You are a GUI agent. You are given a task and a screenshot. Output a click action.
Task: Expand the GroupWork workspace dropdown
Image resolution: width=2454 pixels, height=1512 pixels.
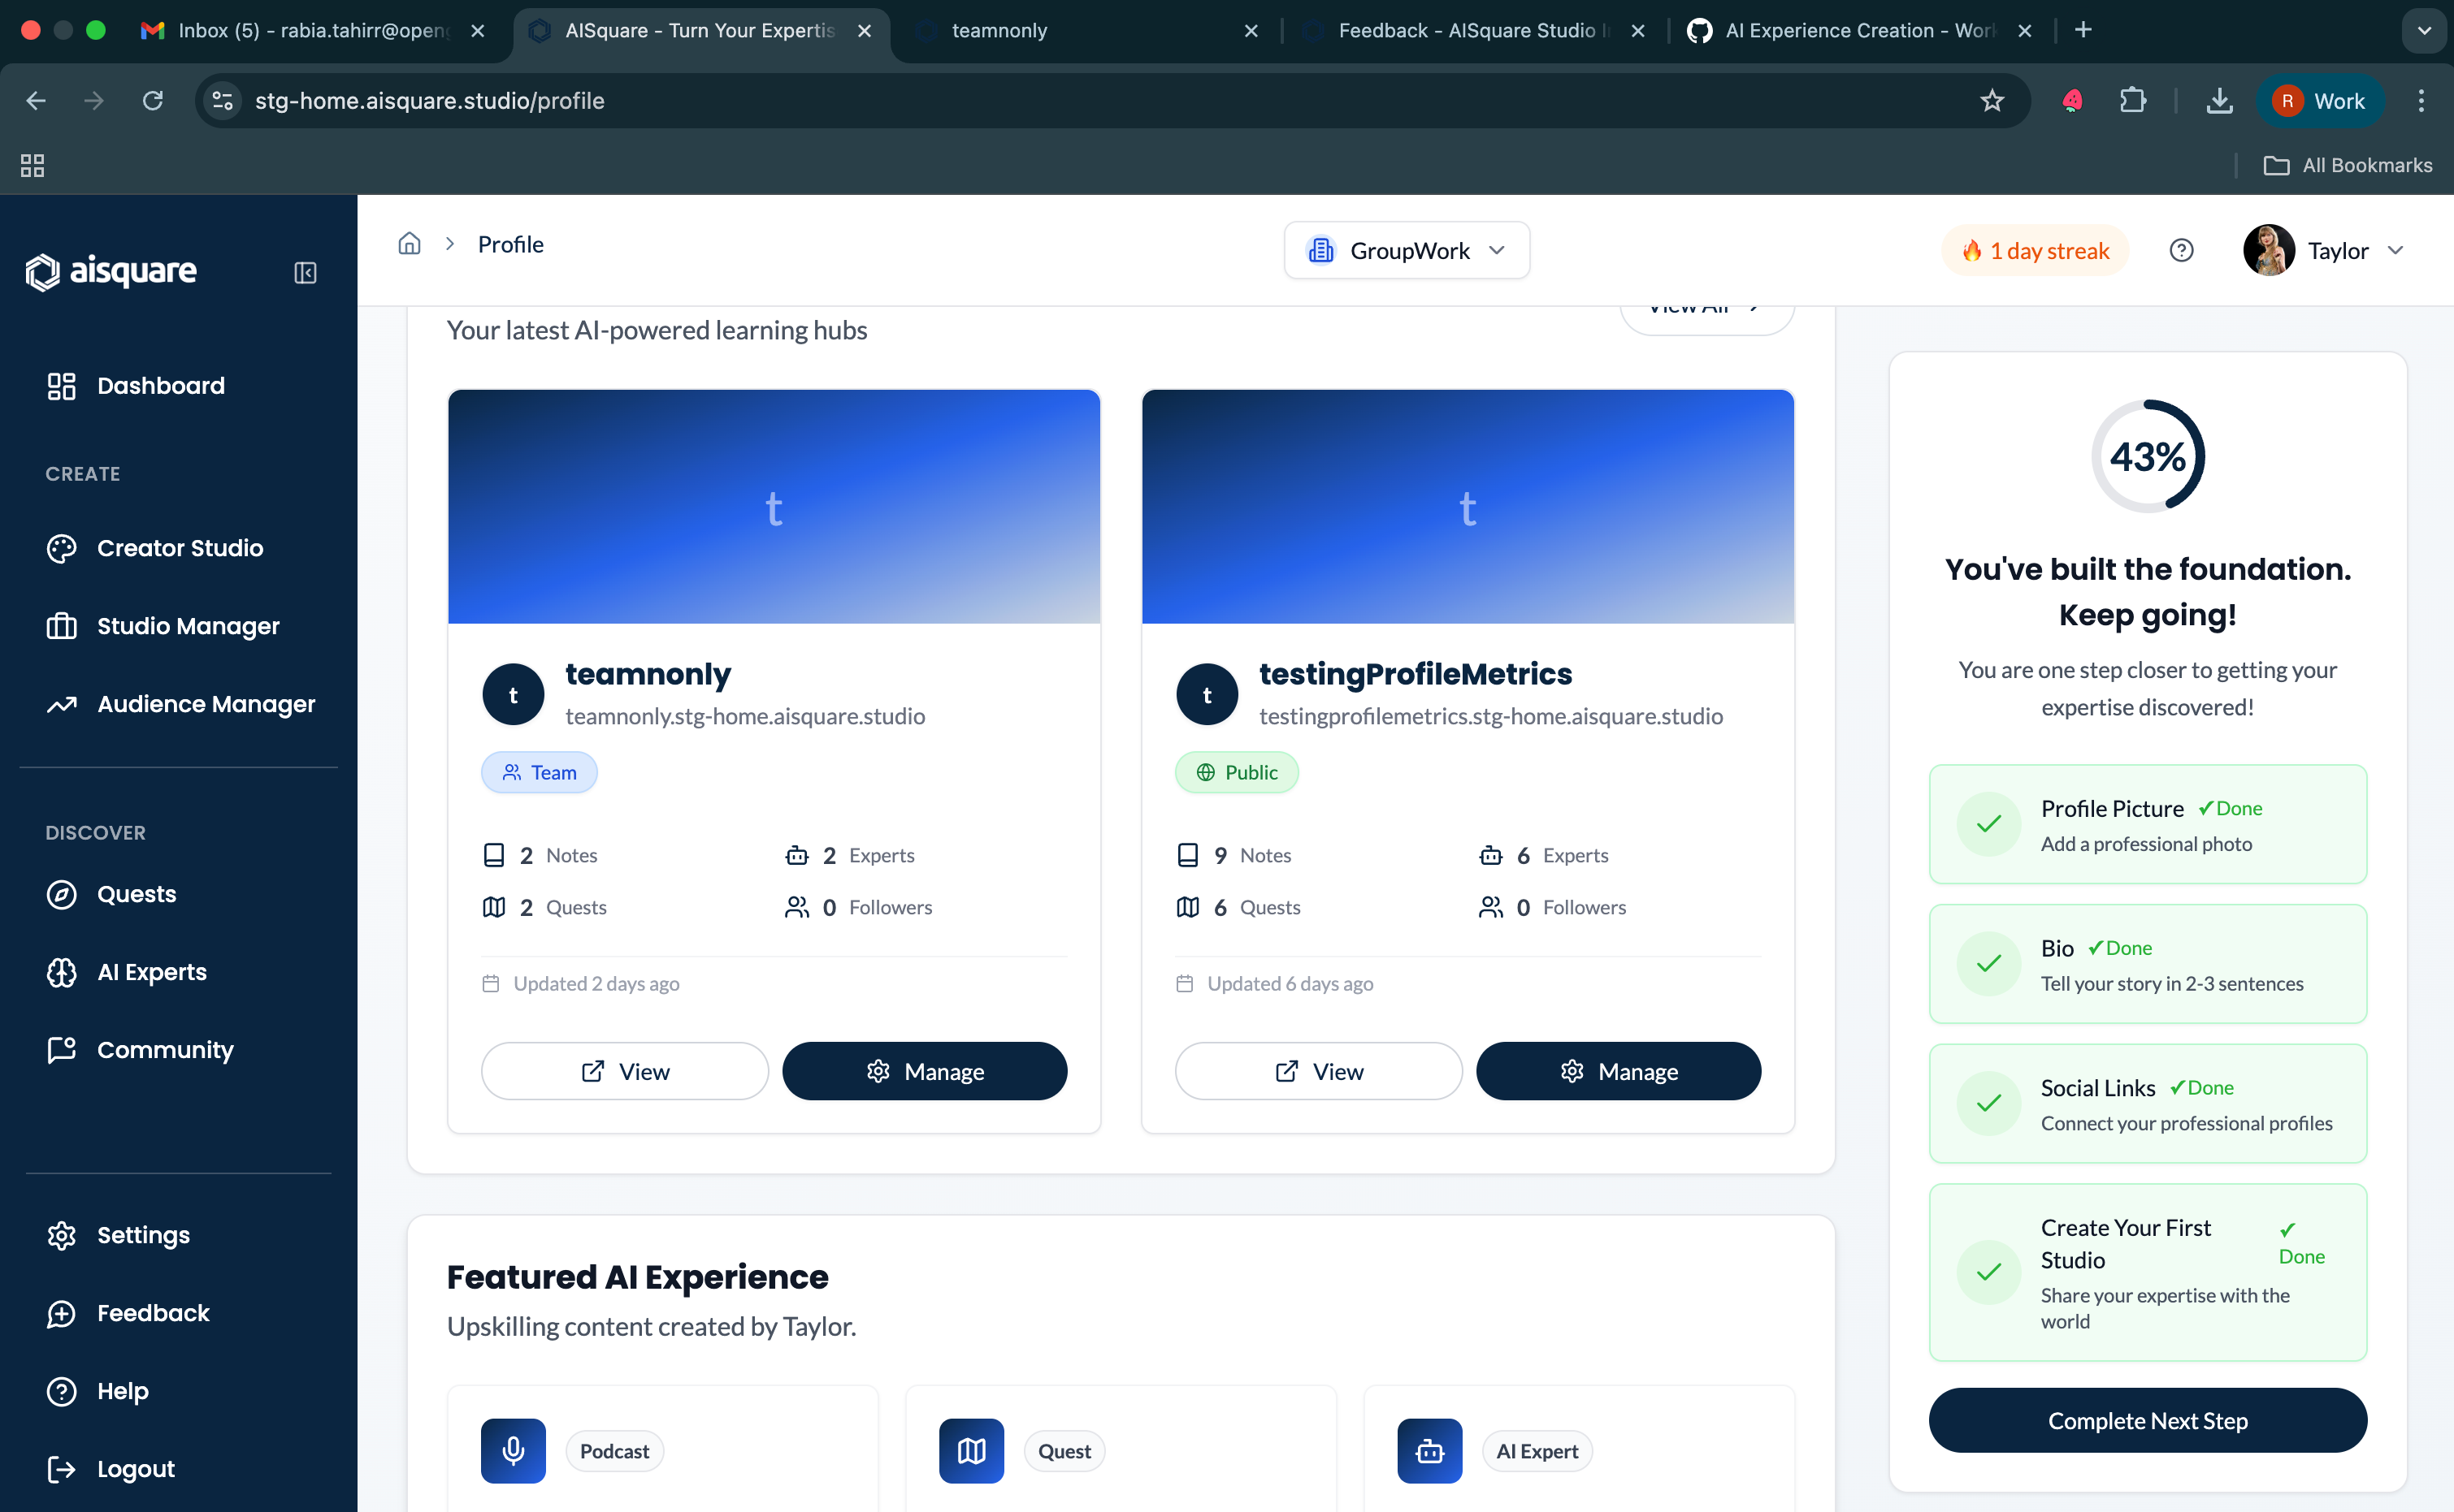[x=1407, y=250]
